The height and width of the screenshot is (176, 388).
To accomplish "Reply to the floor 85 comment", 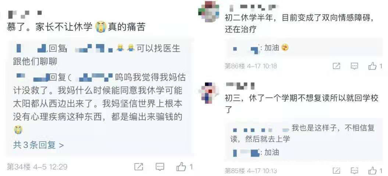I will [354, 171].
